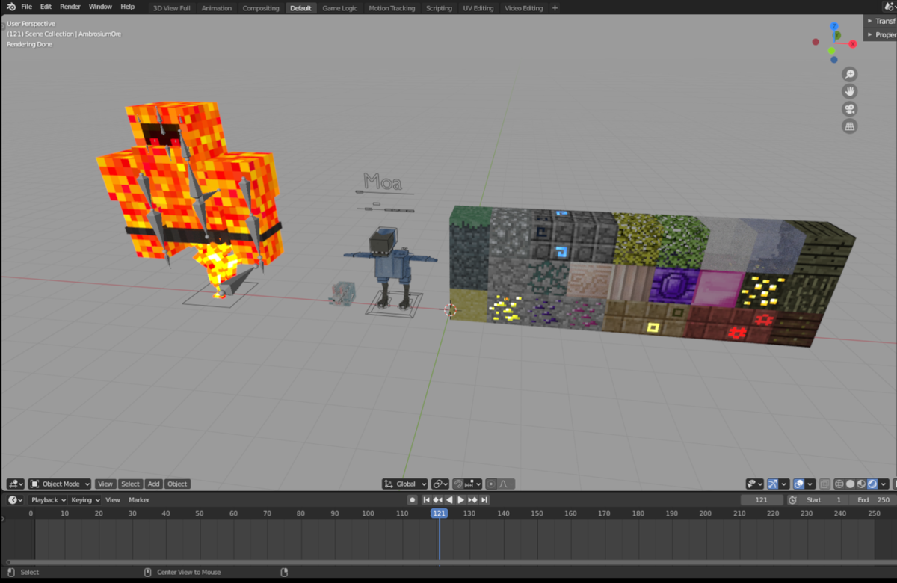The height and width of the screenshot is (583, 897).
Task: Open the Playback dropdown
Action: pyautogui.click(x=48, y=499)
